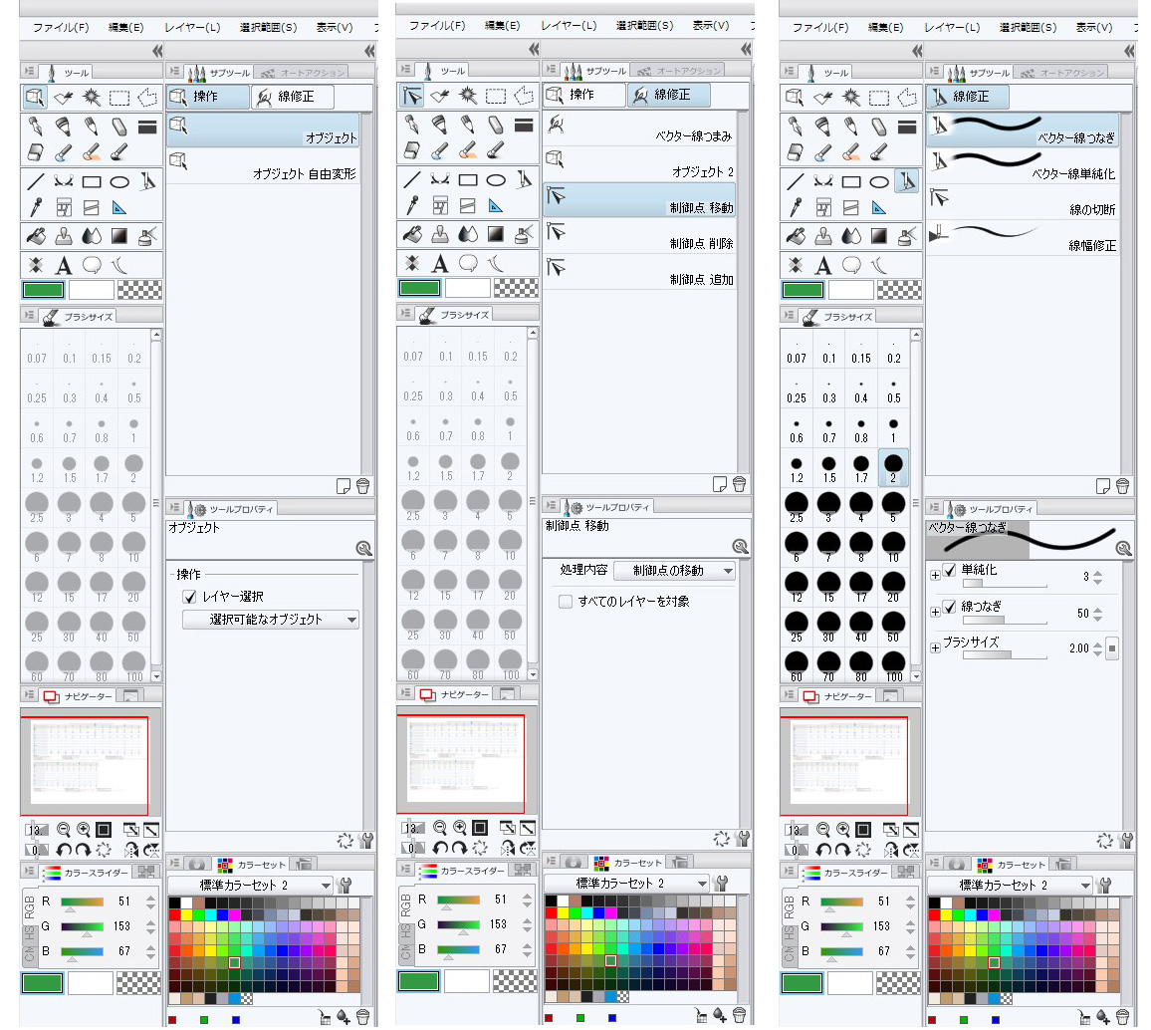Click green main color swatch in right tool palette
Image resolution: width=1151 pixels, height=1030 pixels.
[804, 290]
